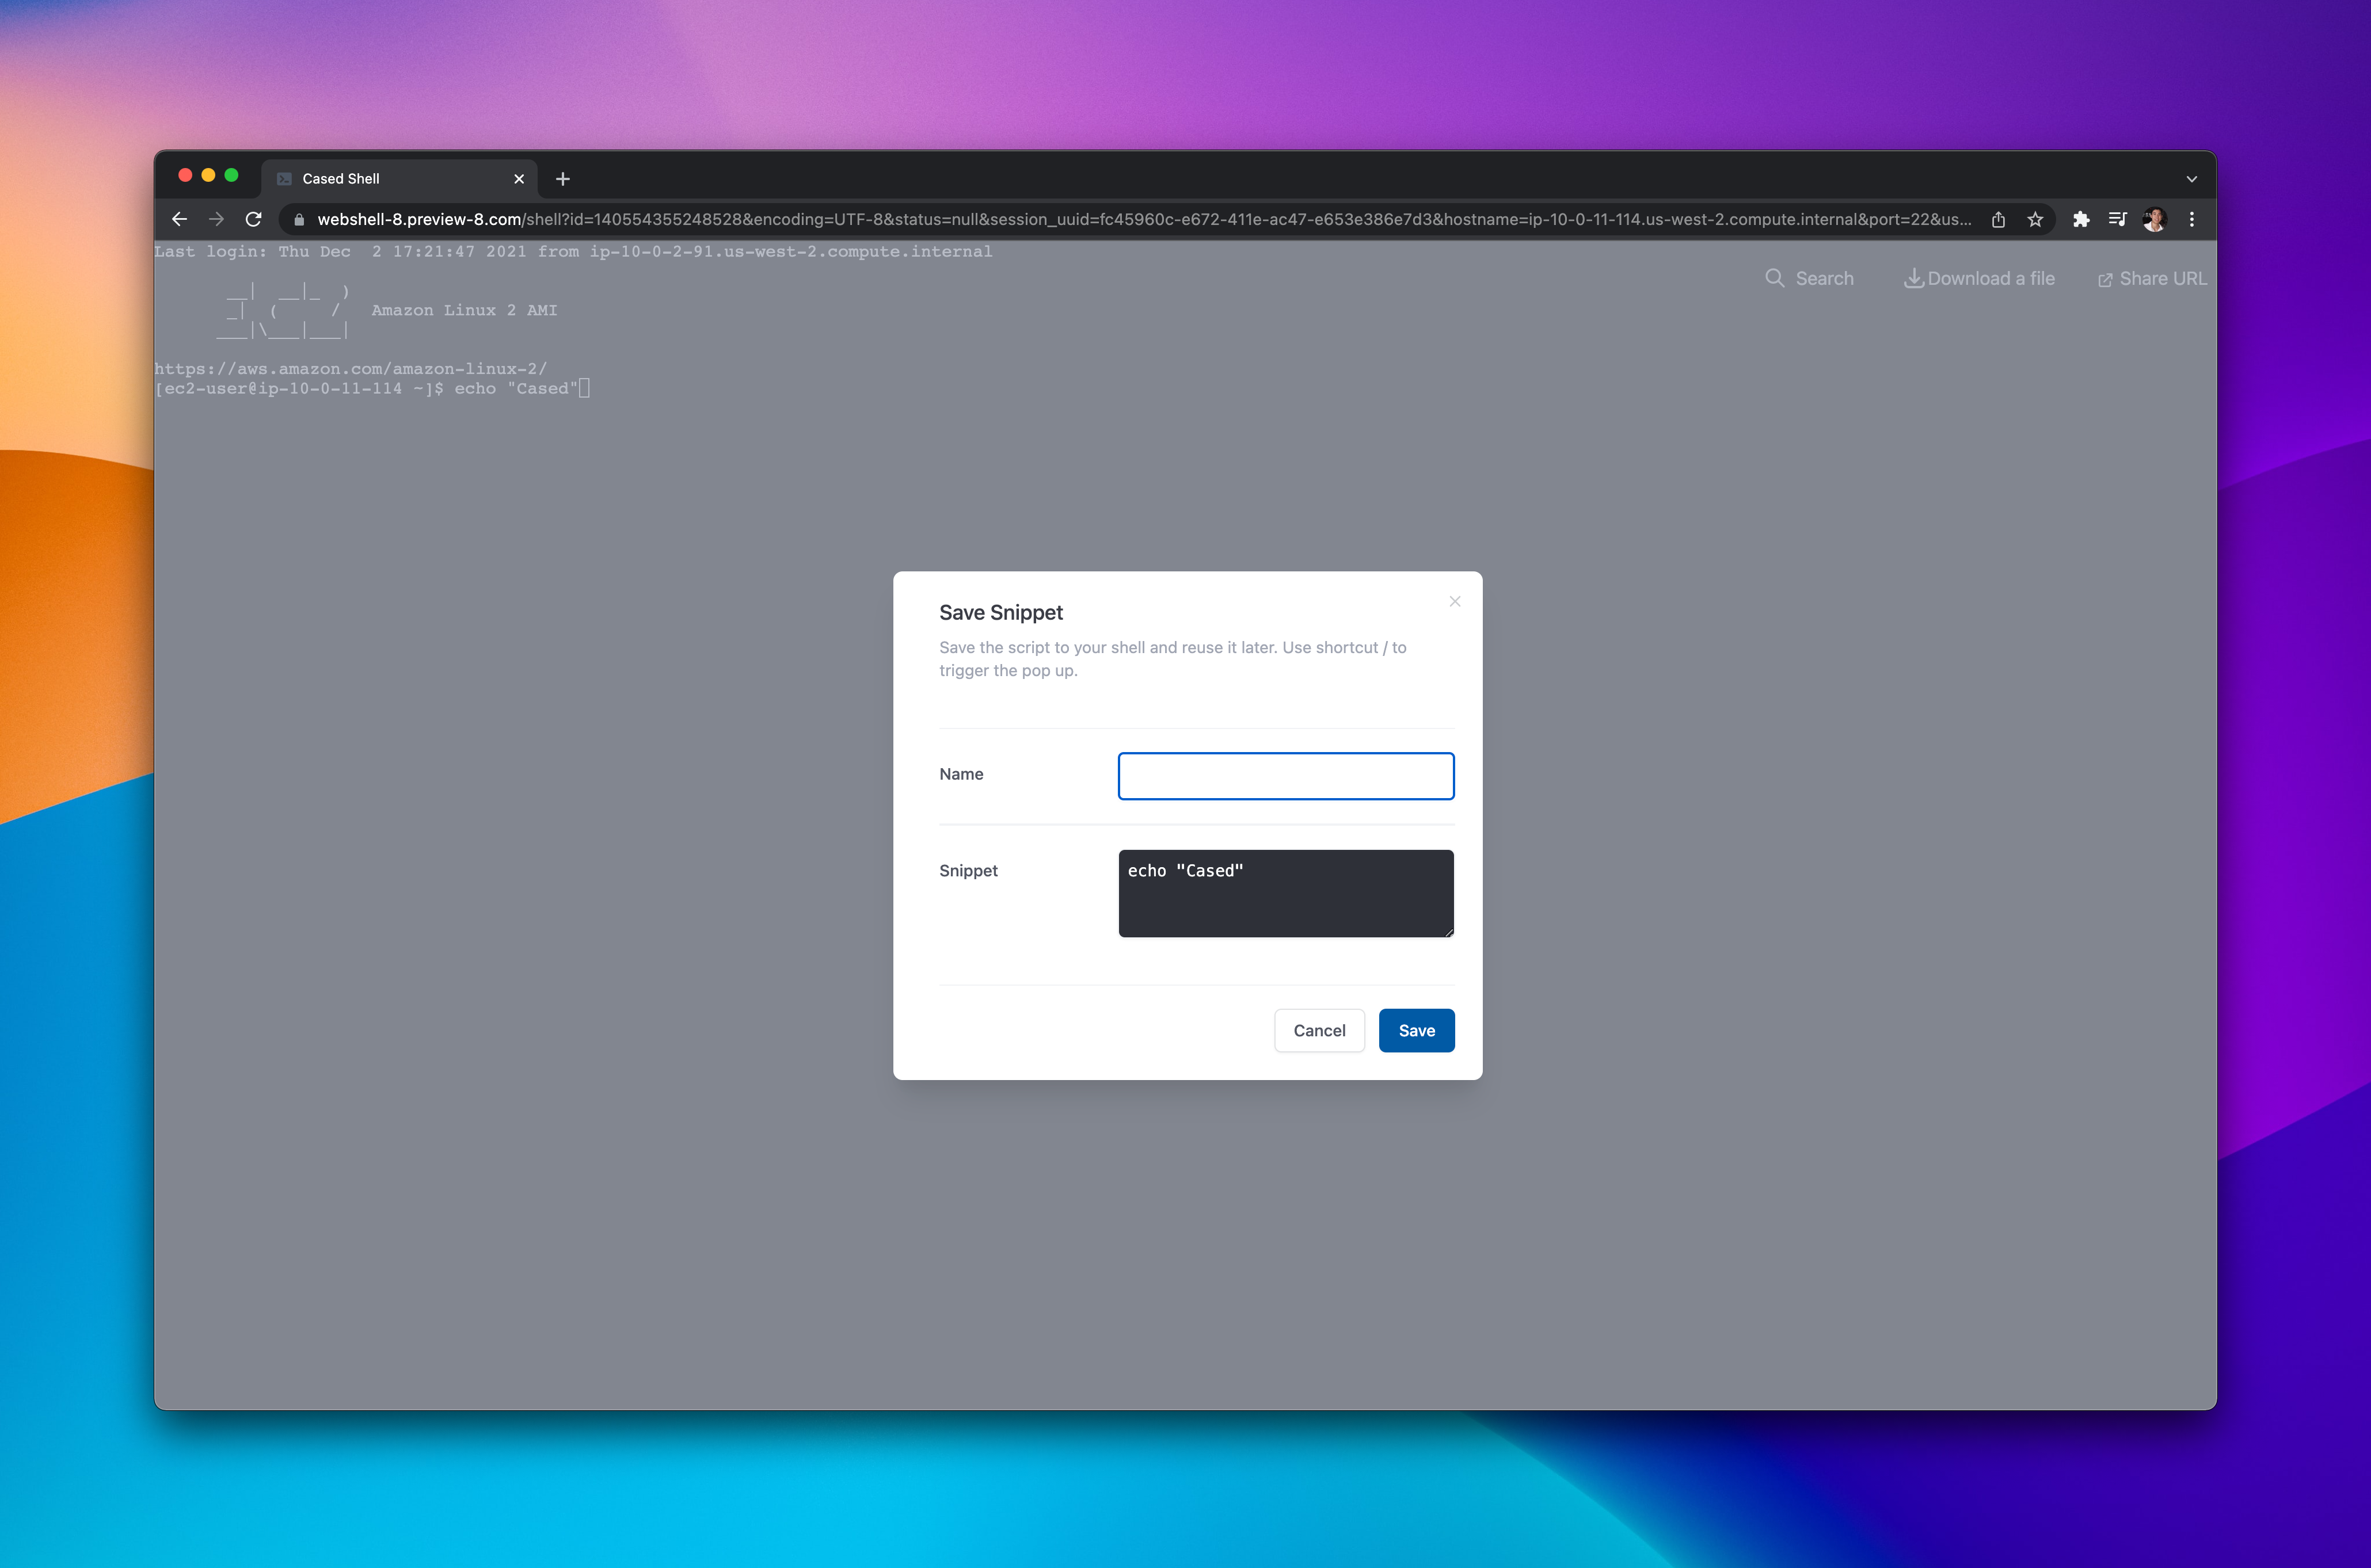Viewport: 2371px width, 1568px height.
Task: Click the Share URL external-link icon
Action: [x=2105, y=280]
